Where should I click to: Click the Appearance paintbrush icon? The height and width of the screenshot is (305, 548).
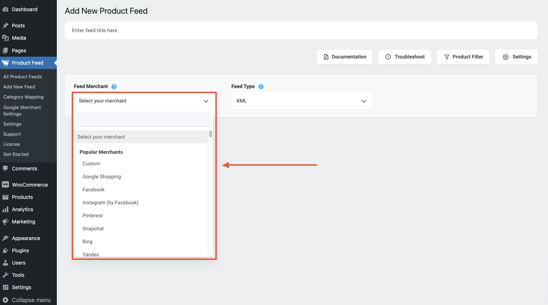pyautogui.click(x=6, y=238)
